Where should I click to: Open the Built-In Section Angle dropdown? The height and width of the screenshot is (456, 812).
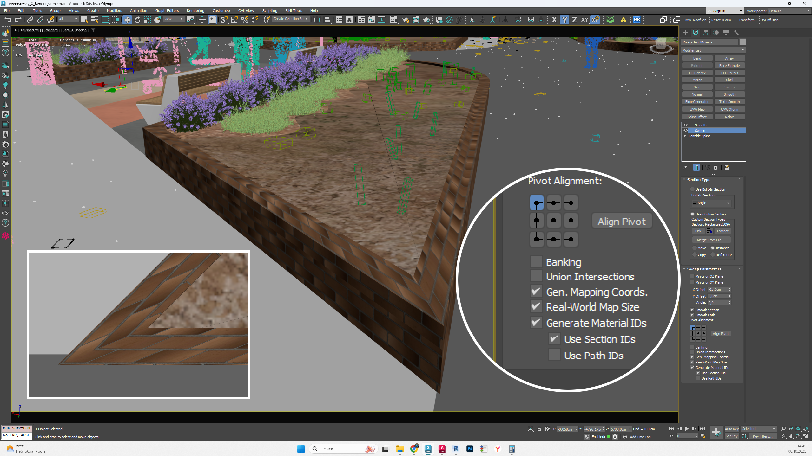(x=711, y=203)
